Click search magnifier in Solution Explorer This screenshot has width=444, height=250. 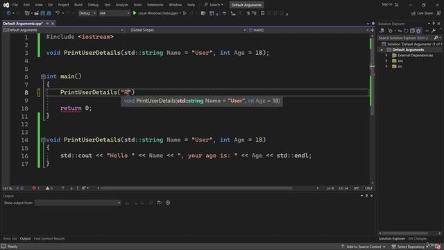[x=436, y=37]
